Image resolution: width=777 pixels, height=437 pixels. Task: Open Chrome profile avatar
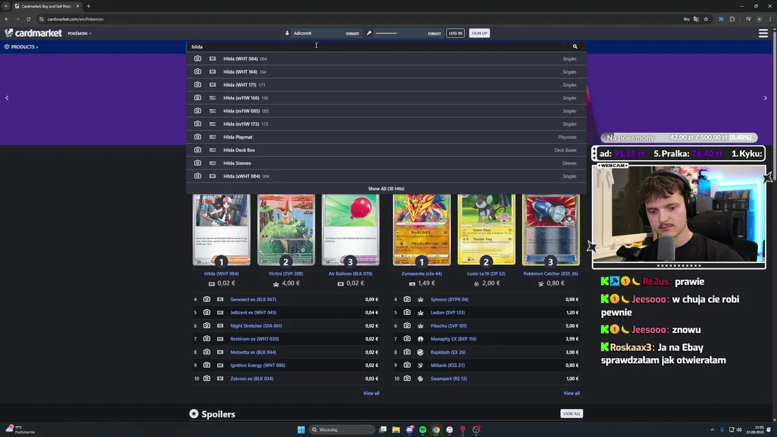[759, 19]
